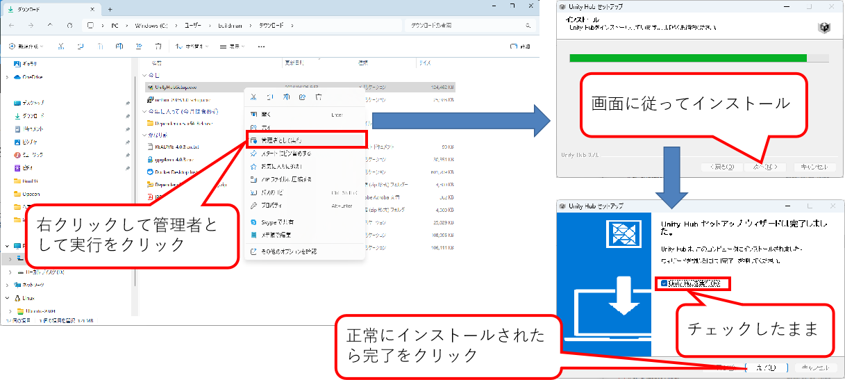The width and height of the screenshot is (845, 380).
Task: Collapse the かなり前 file group
Action: pyautogui.click(x=144, y=135)
